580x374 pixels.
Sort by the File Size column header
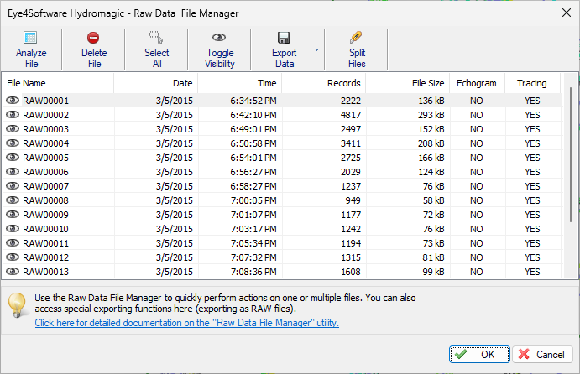(x=408, y=83)
